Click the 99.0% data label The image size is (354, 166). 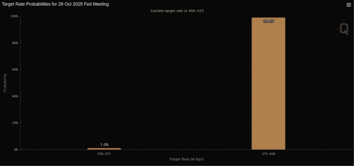pos(268,22)
